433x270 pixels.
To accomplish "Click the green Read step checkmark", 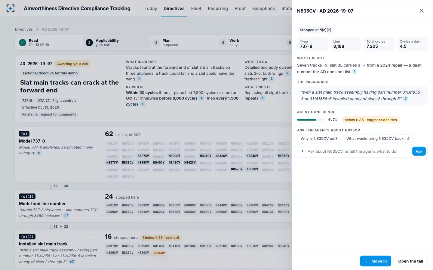I will tap(23, 43).
